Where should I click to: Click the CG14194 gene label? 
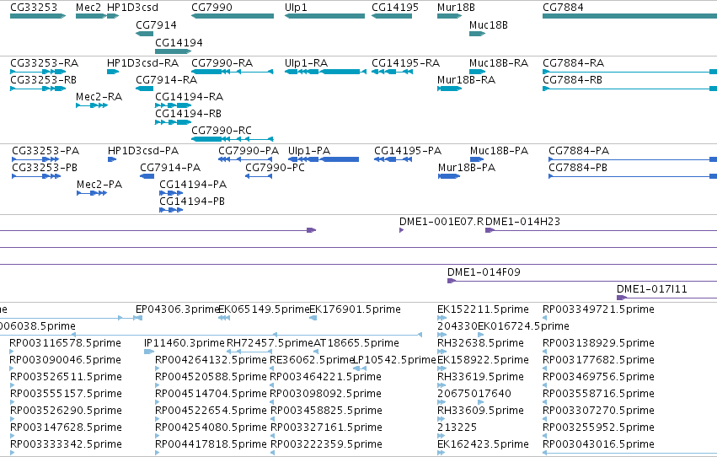(x=179, y=43)
